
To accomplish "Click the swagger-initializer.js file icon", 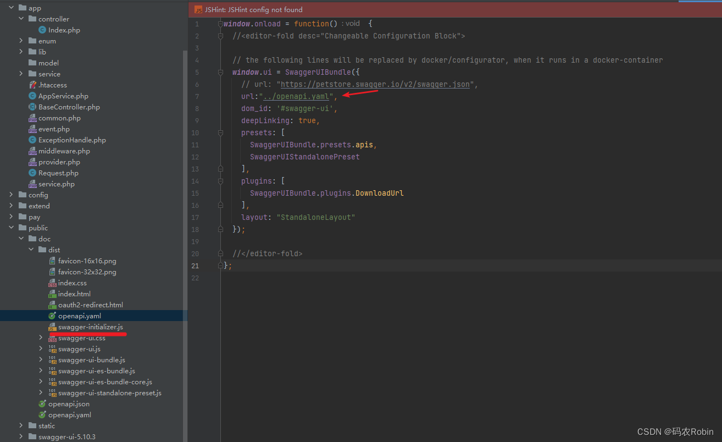I will [x=52, y=327].
